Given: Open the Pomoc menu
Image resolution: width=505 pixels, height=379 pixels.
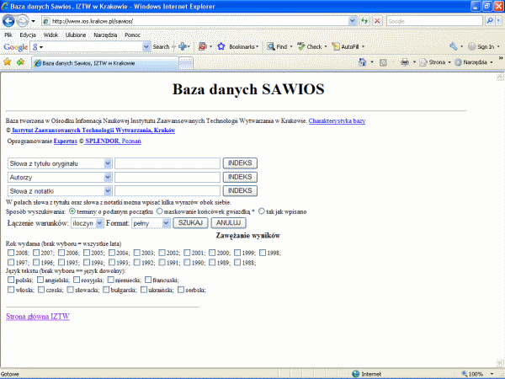Looking at the screenshot, I should [x=132, y=35].
